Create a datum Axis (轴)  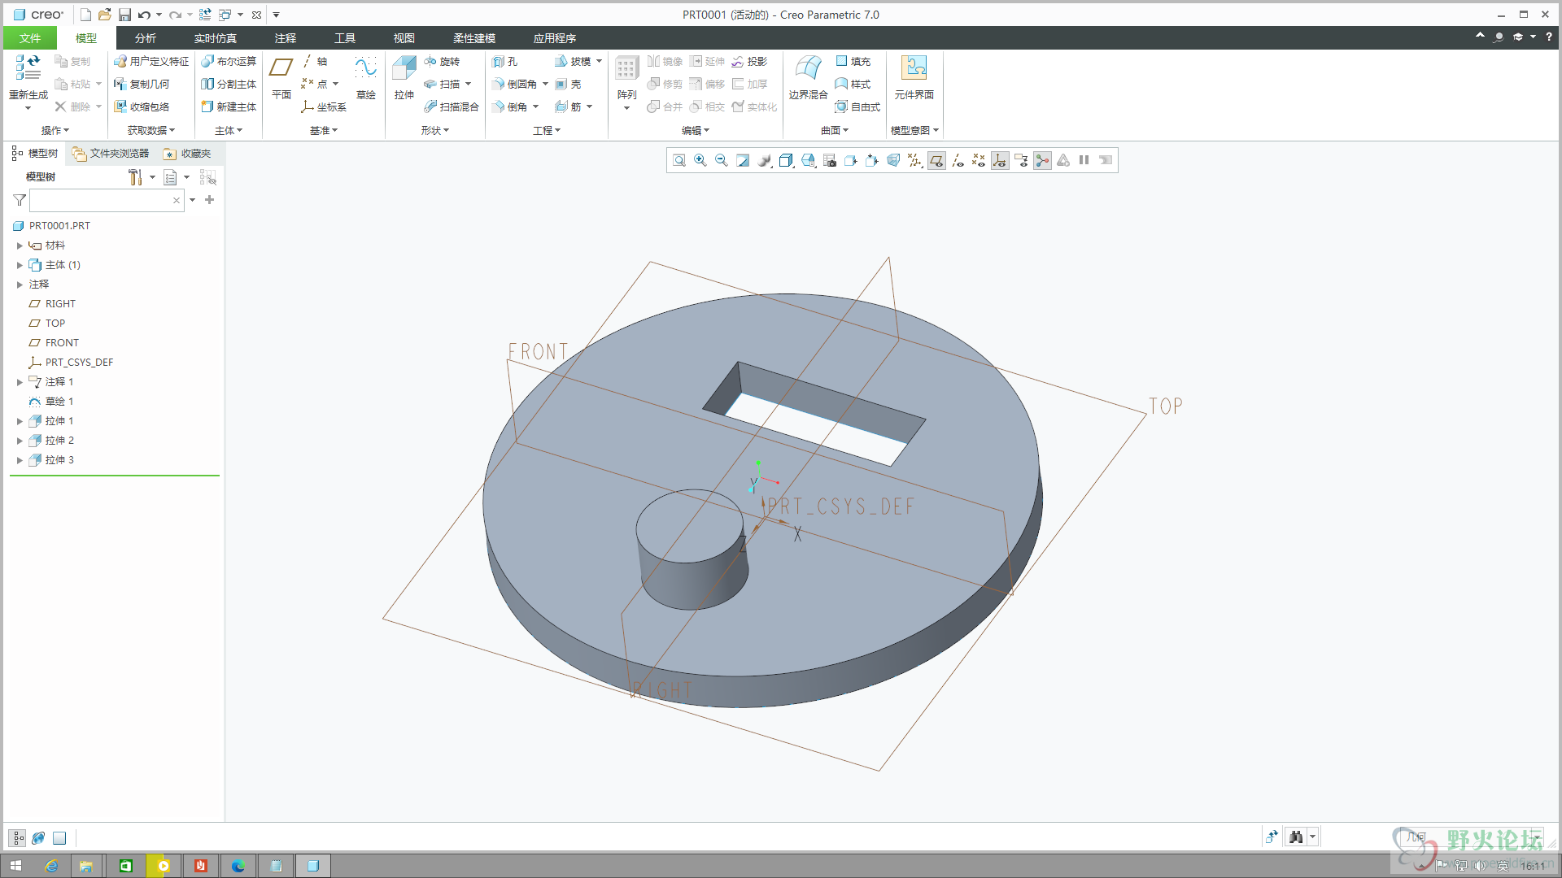[314, 61]
